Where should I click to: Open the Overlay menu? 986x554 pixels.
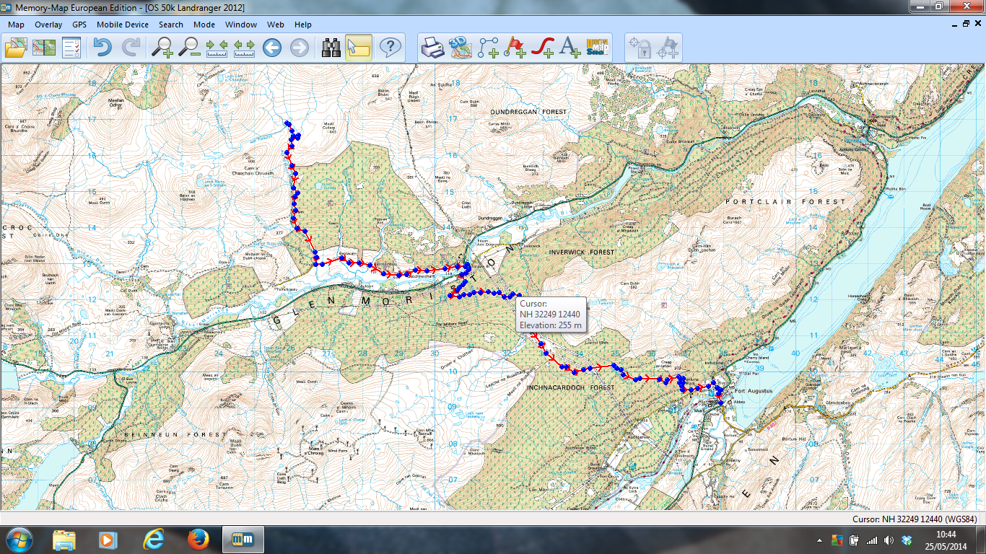(48, 25)
